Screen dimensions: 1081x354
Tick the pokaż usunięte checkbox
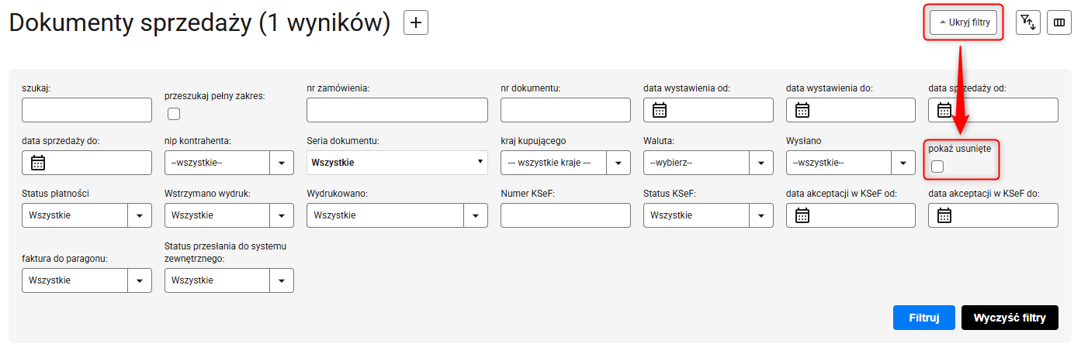pos(937,166)
